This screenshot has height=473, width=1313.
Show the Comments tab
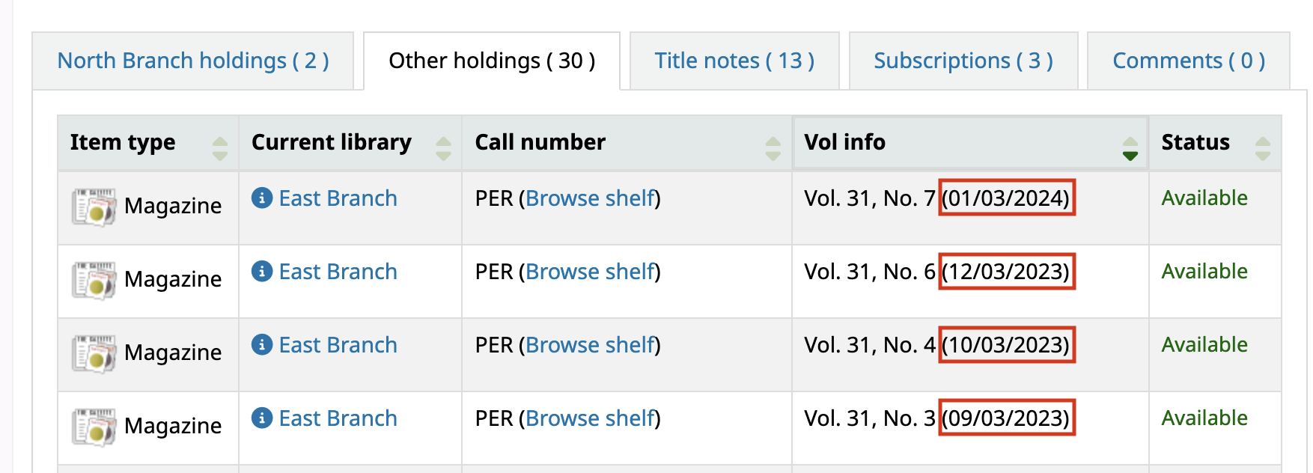[1189, 61]
